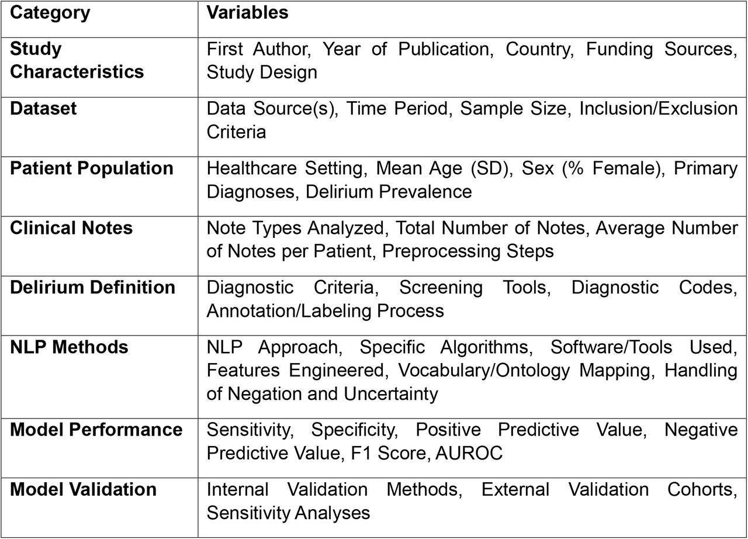This screenshot has height=539, width=748.
Task: Click the Variables column header
Action: (x=247, y=13)
